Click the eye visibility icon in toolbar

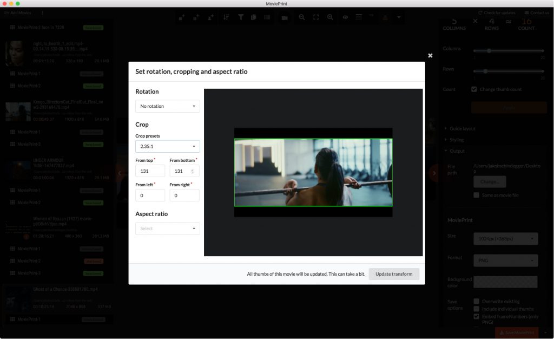(x=345, y=17)
